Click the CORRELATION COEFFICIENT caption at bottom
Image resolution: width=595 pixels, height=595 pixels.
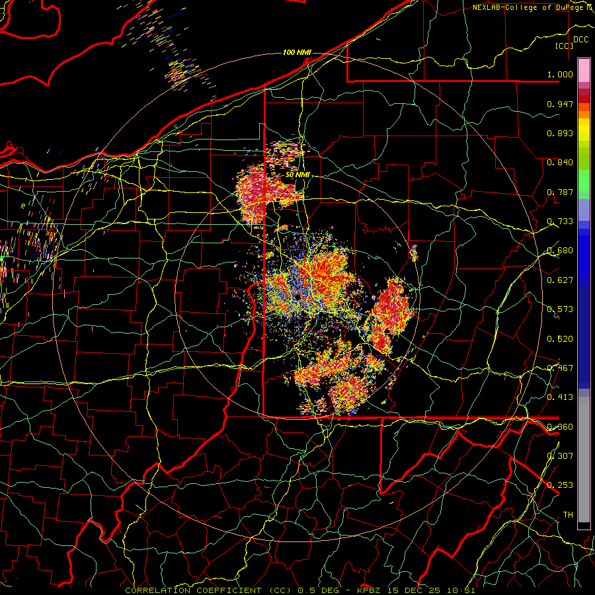tap(299, 590)
